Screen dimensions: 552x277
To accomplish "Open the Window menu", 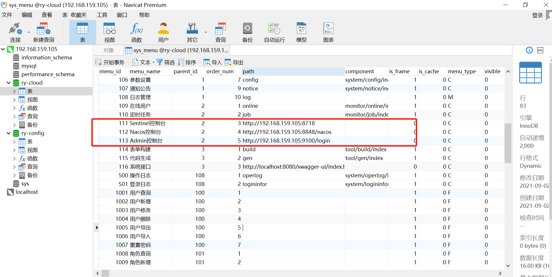I will pyautogui.click(x=122, y=15).
